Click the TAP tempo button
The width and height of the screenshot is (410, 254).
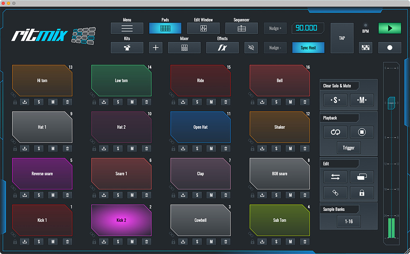coord(342,38)
